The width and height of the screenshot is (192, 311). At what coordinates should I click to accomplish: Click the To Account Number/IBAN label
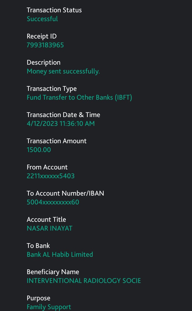pos(65,193)
